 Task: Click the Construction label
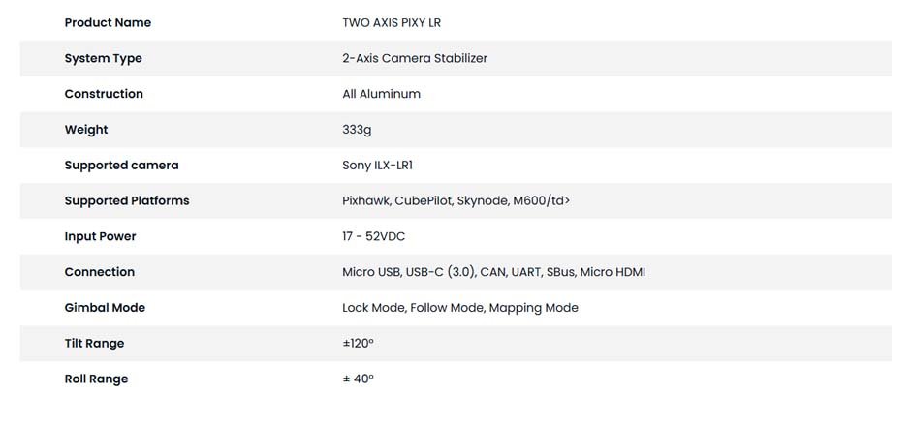104,94
